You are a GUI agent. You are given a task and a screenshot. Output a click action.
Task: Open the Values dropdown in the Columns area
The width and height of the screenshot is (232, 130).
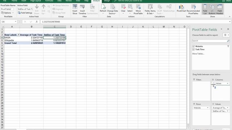tap(228, 83)
